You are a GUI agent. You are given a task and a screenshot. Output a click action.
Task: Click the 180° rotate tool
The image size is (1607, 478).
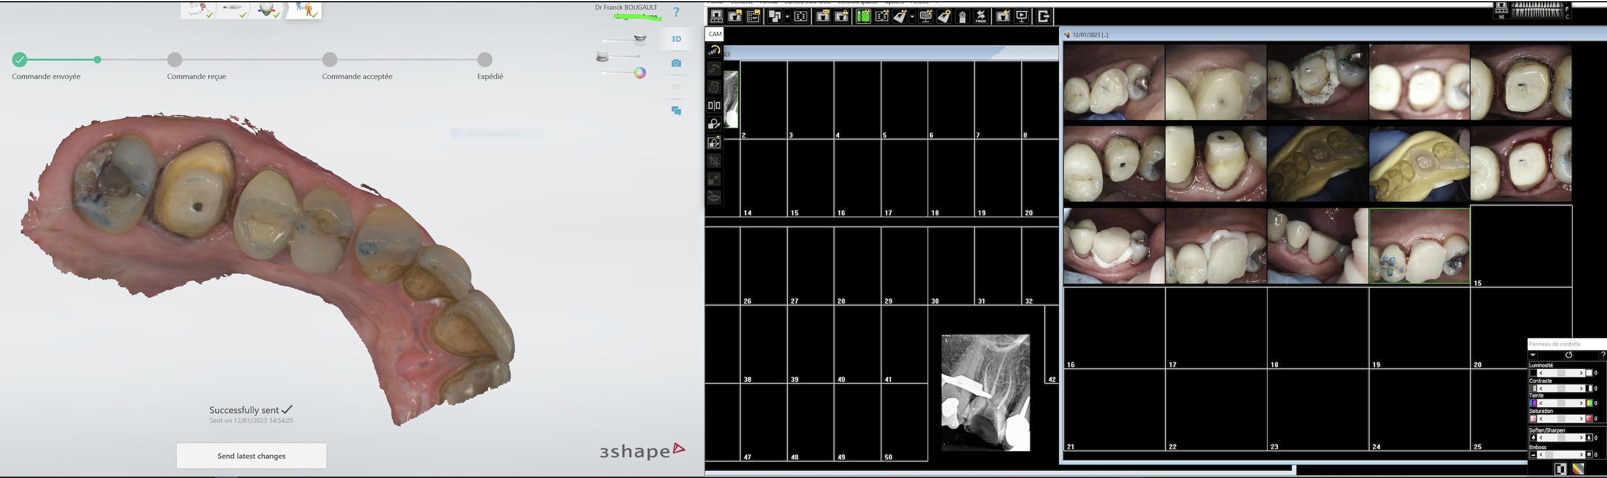714,51
